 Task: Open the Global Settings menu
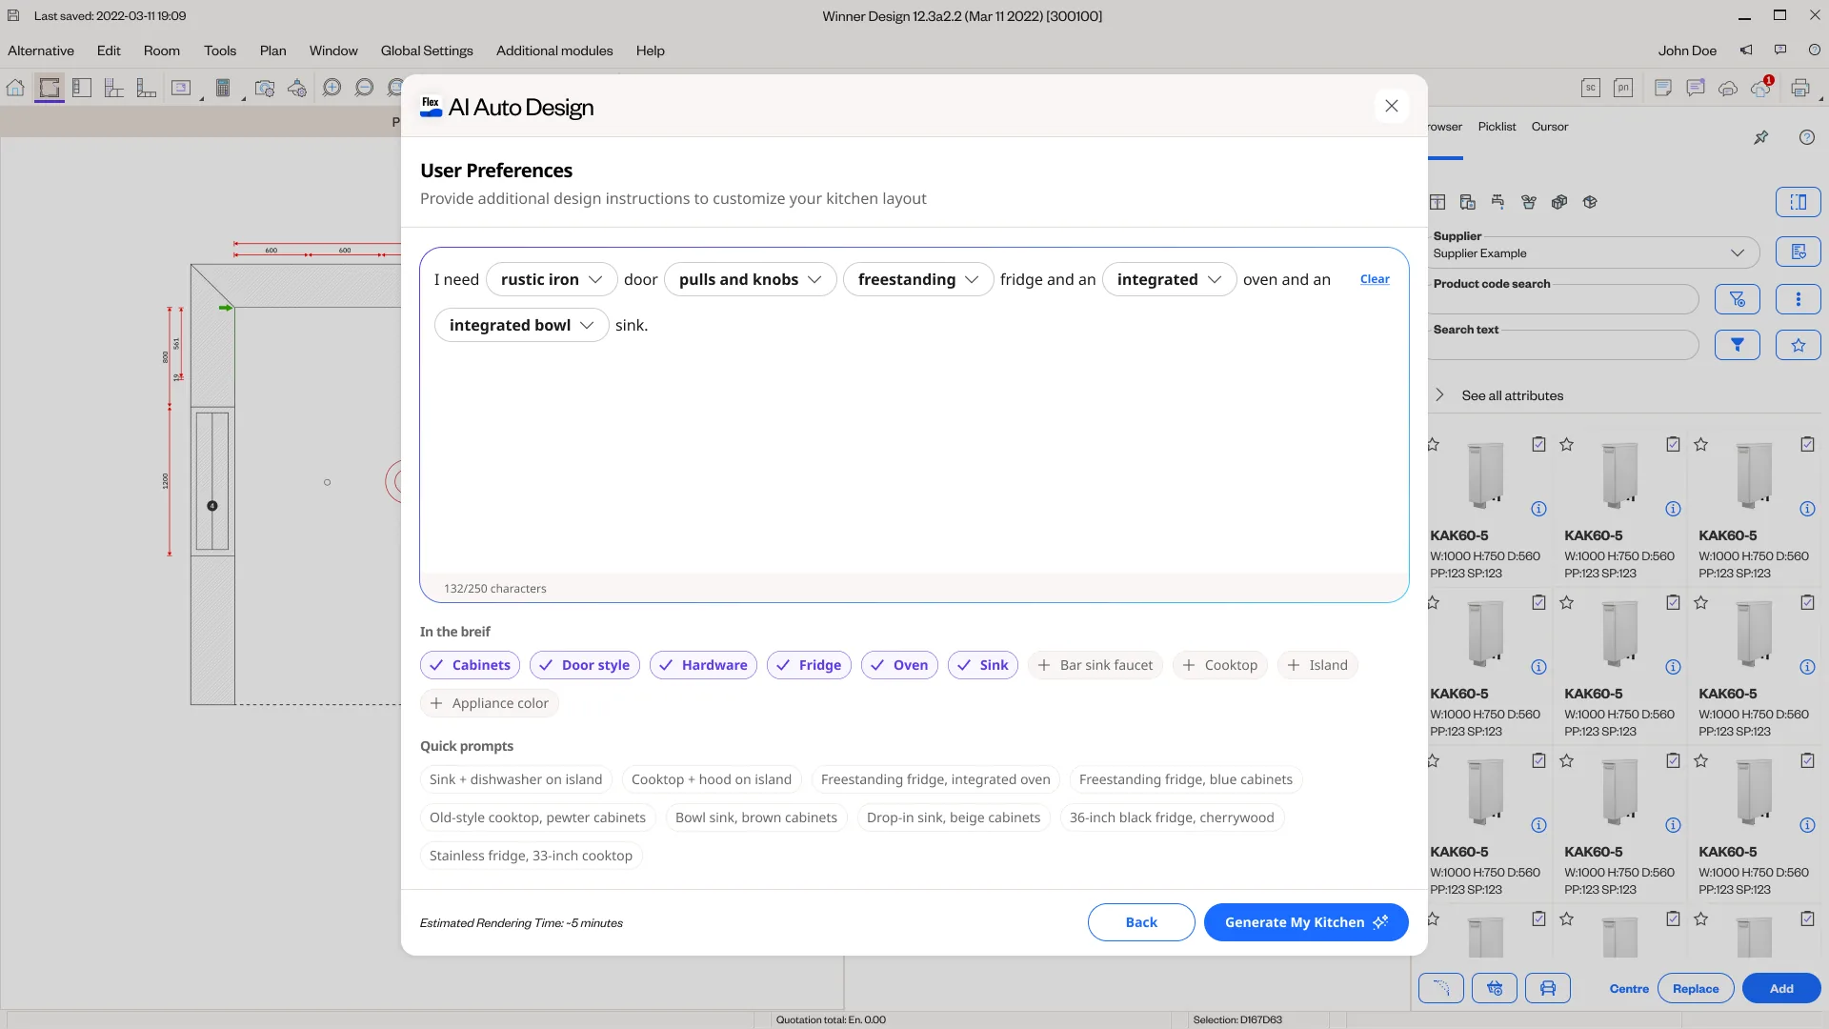pyautogui.click(x=427, y=50)
